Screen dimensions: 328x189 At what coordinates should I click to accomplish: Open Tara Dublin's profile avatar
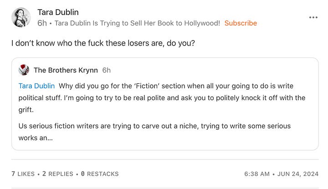tap(21, 18)
